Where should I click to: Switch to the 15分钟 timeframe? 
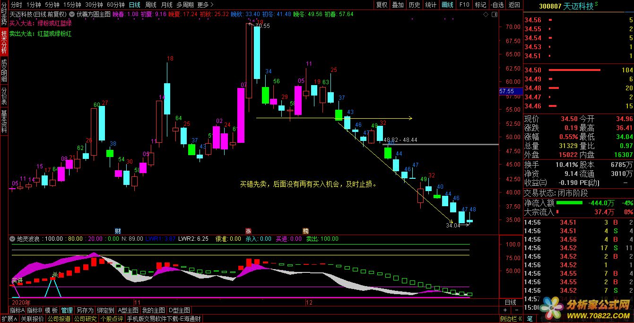click(72, 5)
